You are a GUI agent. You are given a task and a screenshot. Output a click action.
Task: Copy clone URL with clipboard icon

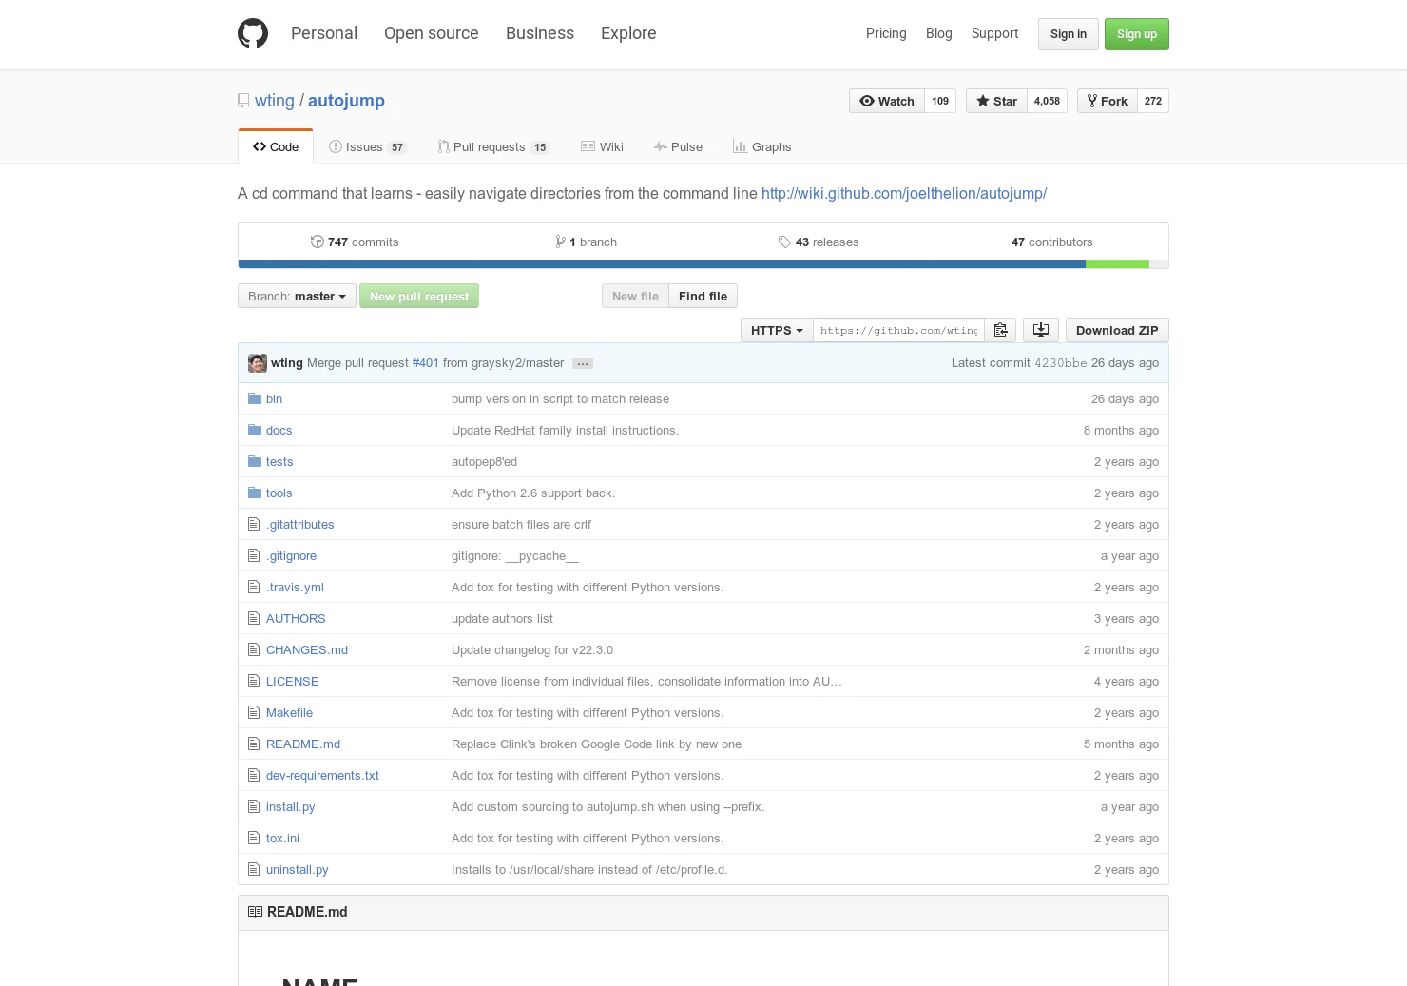tap(1000, 330)
